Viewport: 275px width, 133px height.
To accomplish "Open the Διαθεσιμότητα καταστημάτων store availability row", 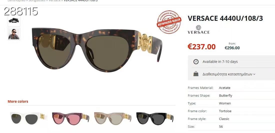I will (x=231, y=74).
